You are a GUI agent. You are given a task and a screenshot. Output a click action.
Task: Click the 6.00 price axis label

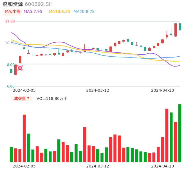(x=11, y=86)
